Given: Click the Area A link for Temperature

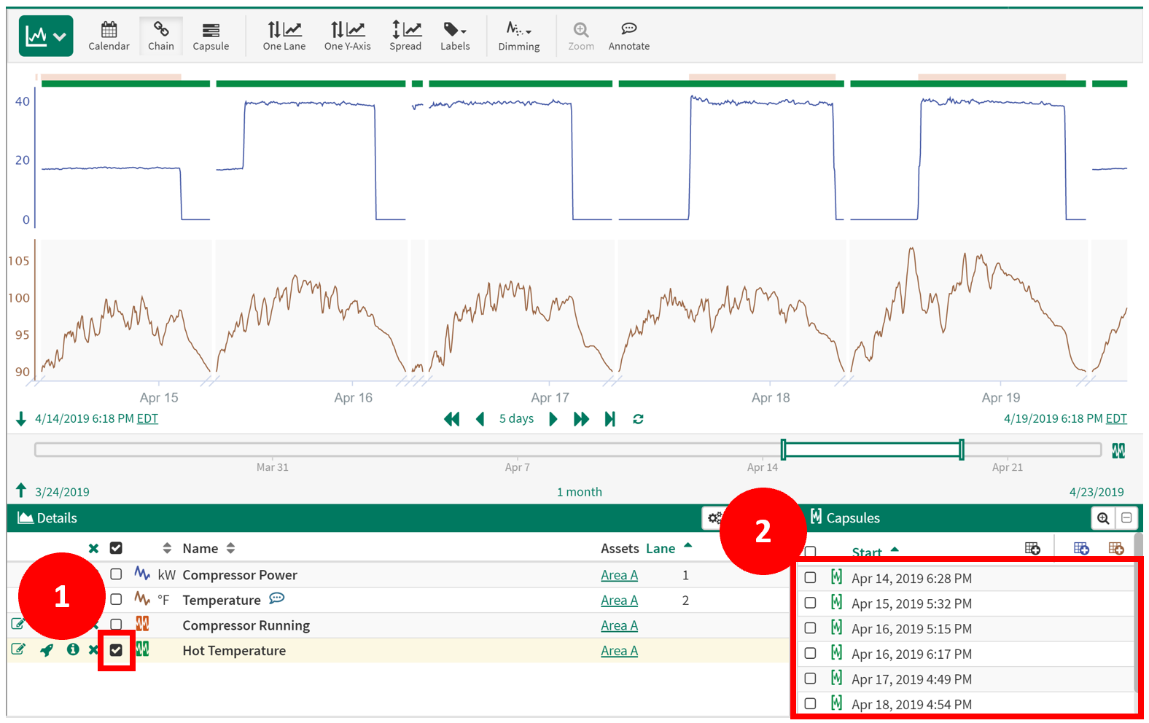Looking at the screenshot, I should click(x=619, y=601).
